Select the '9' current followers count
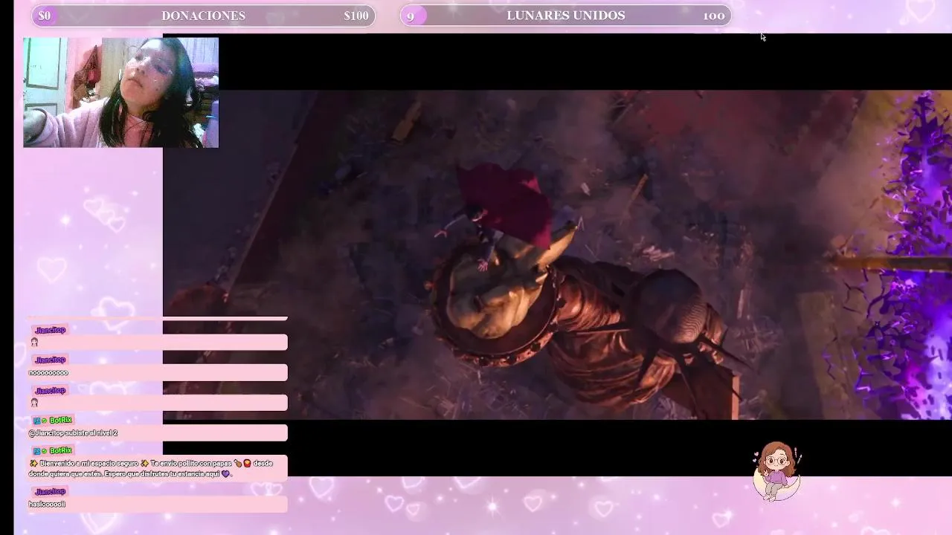 [x=410, y=16]
